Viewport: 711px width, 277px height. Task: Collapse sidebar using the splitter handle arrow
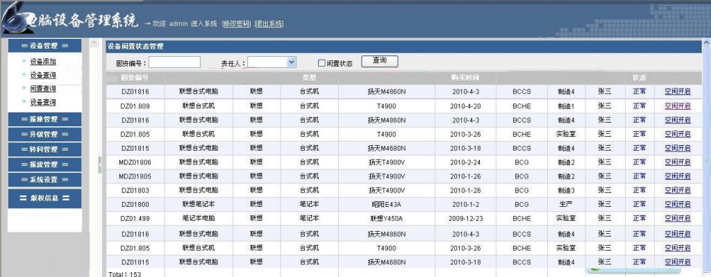coord(100,165)
